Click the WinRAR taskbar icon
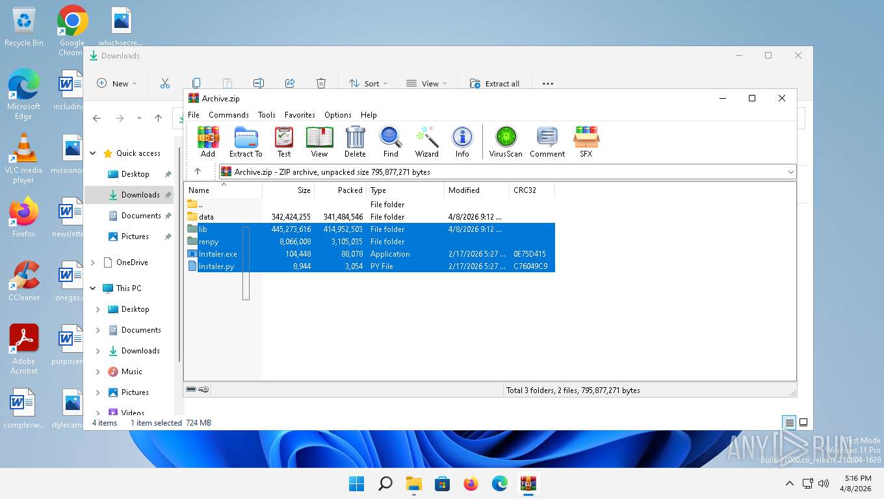 [528, 483]
